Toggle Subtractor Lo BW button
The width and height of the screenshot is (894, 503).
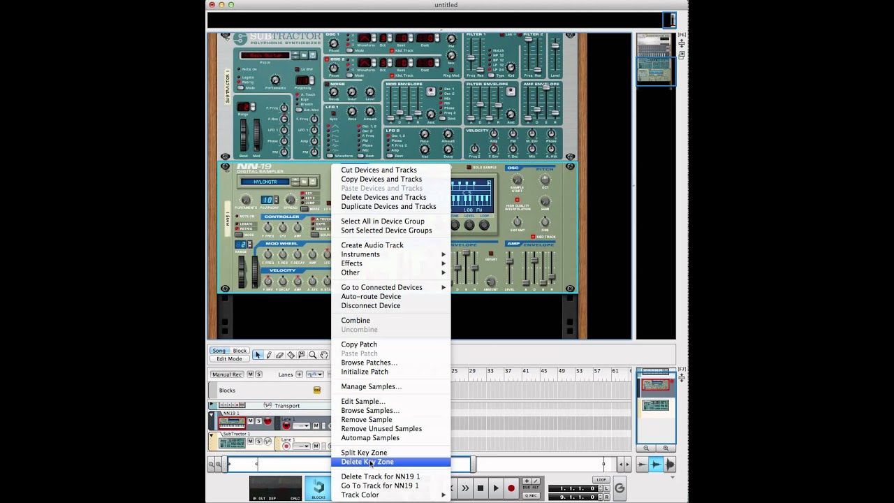298,69
